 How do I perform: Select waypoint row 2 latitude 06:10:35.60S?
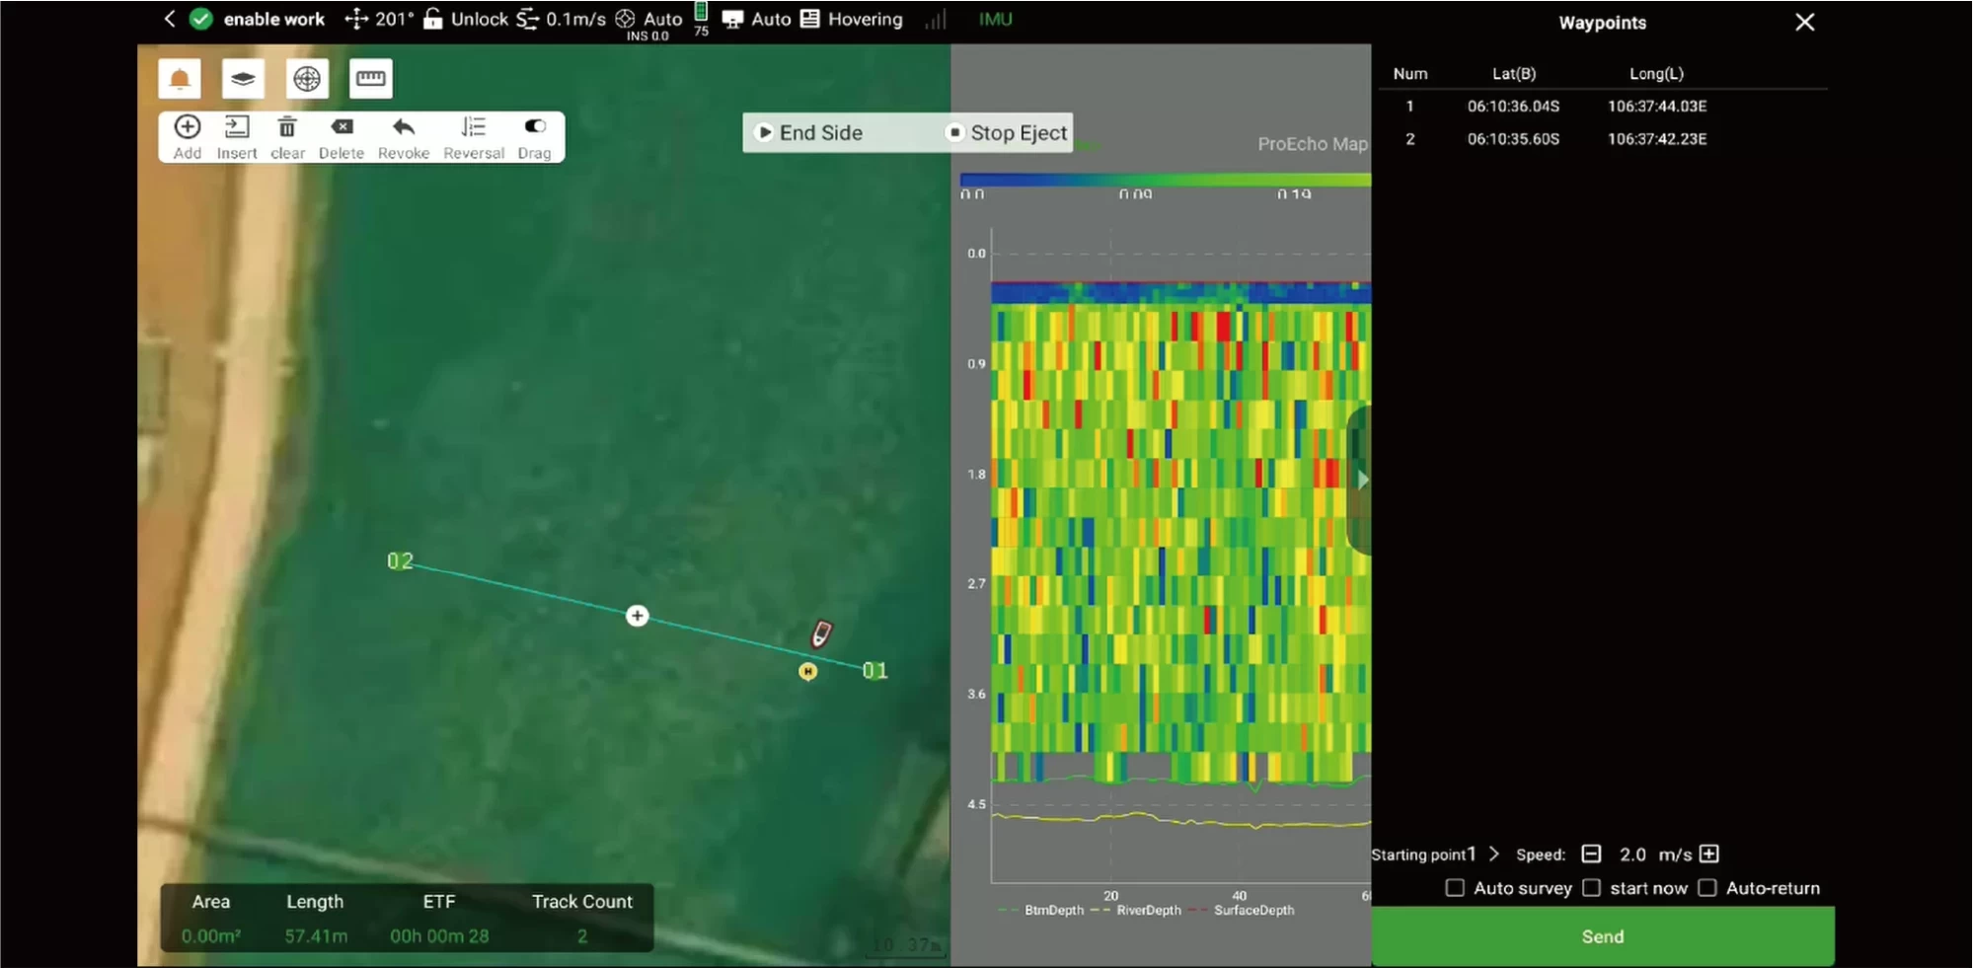1513,139
